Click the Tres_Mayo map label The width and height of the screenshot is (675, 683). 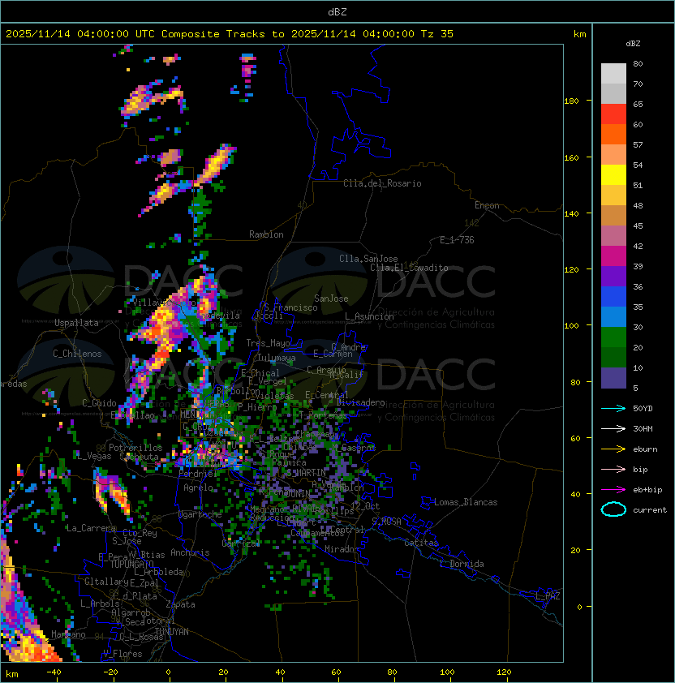click(268, 343)
